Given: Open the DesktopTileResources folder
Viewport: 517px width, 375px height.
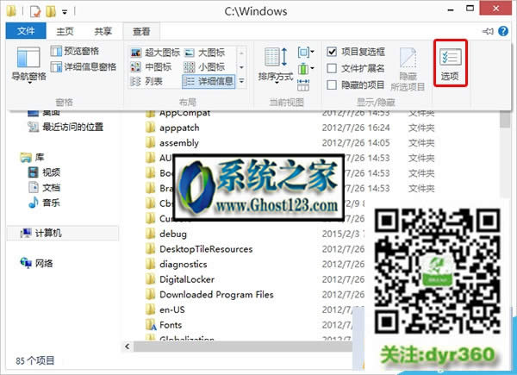Looking at the screenshot, I should click(205, 249).
